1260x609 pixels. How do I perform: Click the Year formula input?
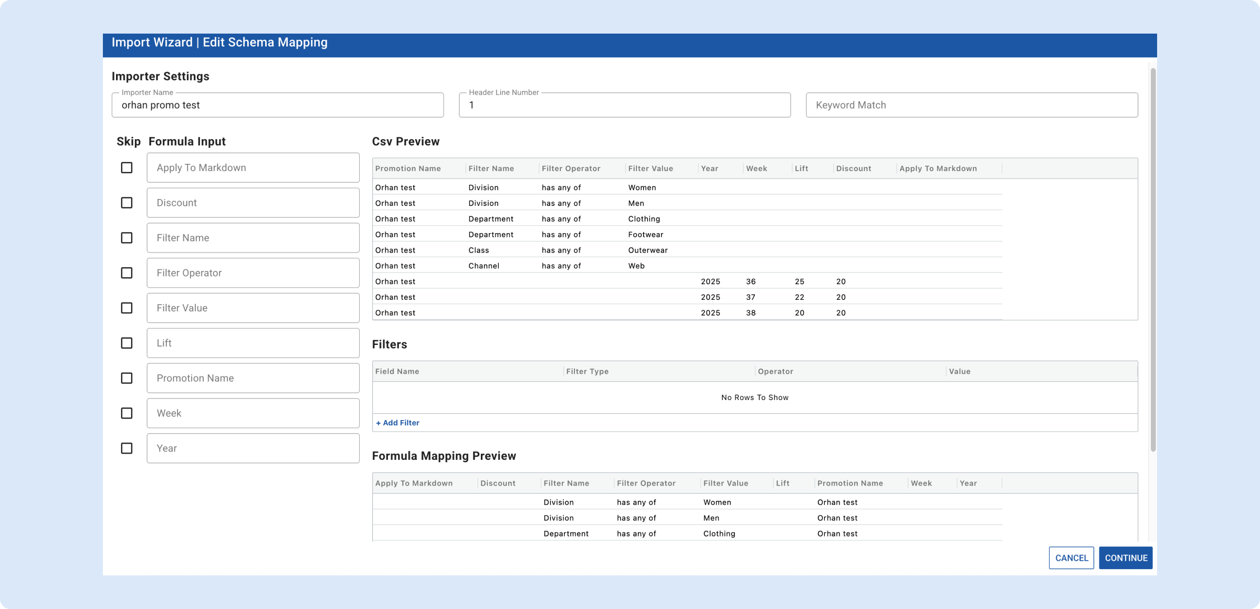(253, 448)
